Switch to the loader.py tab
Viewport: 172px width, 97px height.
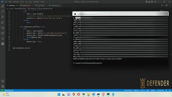tap(26, 5)
